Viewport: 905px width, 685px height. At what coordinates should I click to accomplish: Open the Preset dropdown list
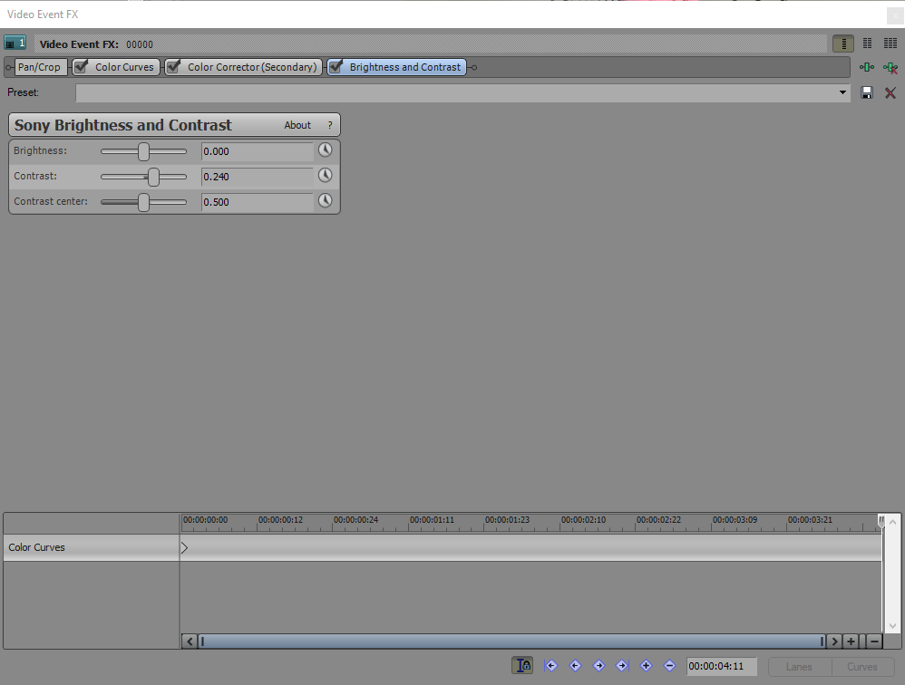(842, 92)
